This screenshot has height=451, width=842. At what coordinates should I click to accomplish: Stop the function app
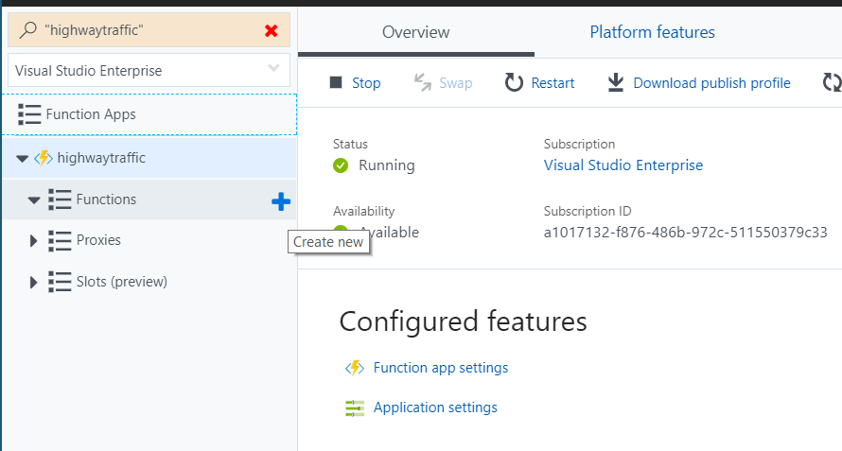pyautogui.click(x=366, y=82)
